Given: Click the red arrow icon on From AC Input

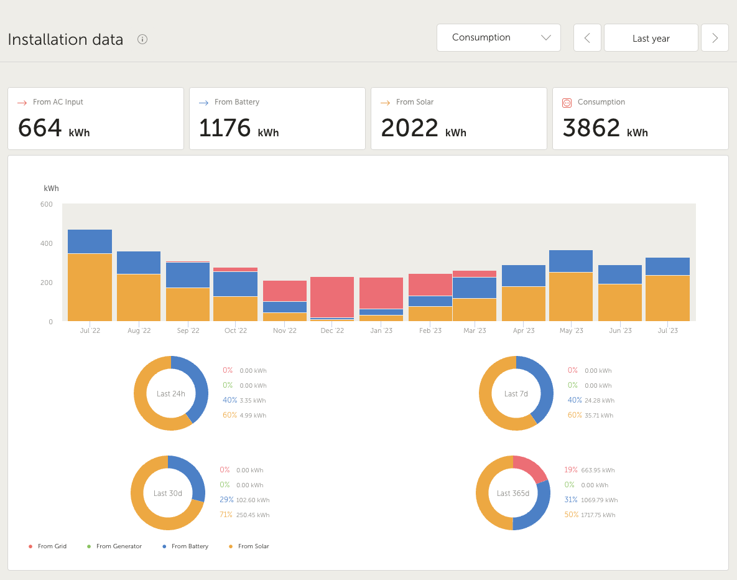Looking at the screenshot, I should coord(22,103).
